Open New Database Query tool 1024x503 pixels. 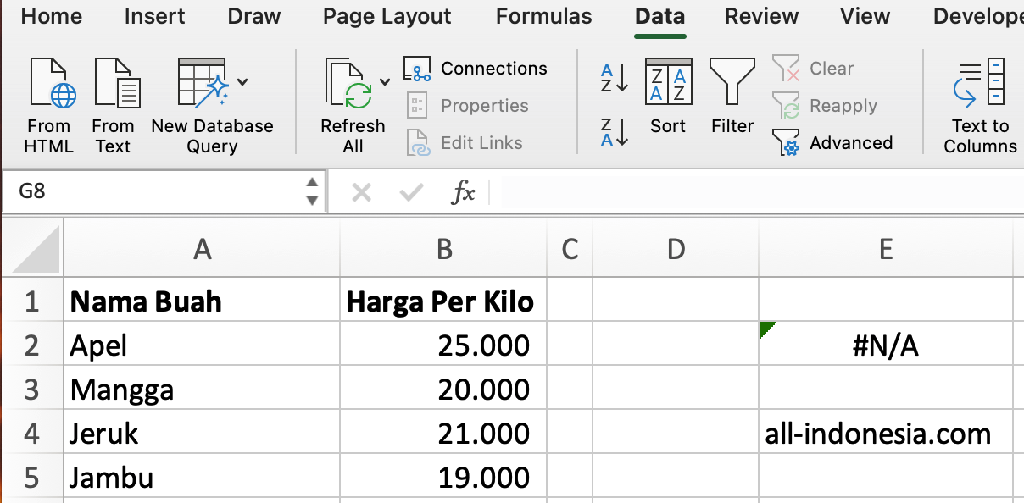tap(203, 85)
